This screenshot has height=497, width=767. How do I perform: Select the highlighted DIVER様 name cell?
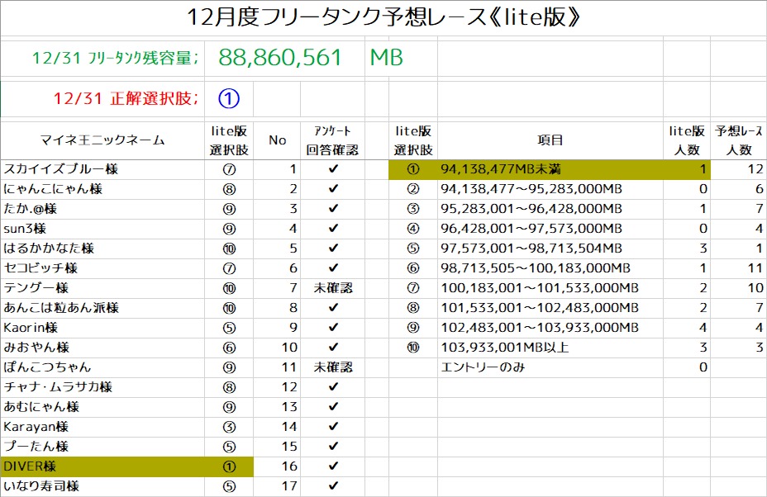[x=102, y=466]
